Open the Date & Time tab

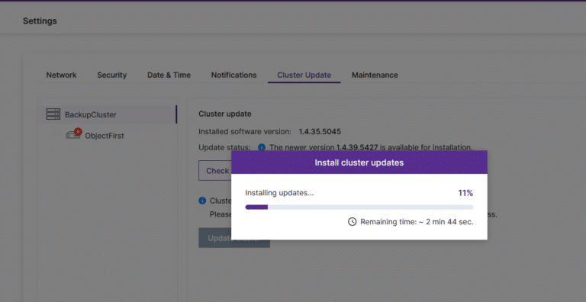point(169,75)
